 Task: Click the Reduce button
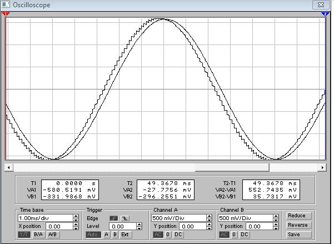(298, 216)
